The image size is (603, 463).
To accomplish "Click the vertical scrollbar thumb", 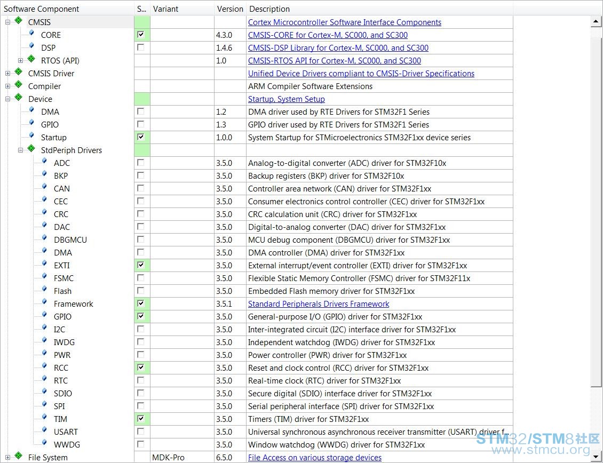I will [x=596, y=213].
